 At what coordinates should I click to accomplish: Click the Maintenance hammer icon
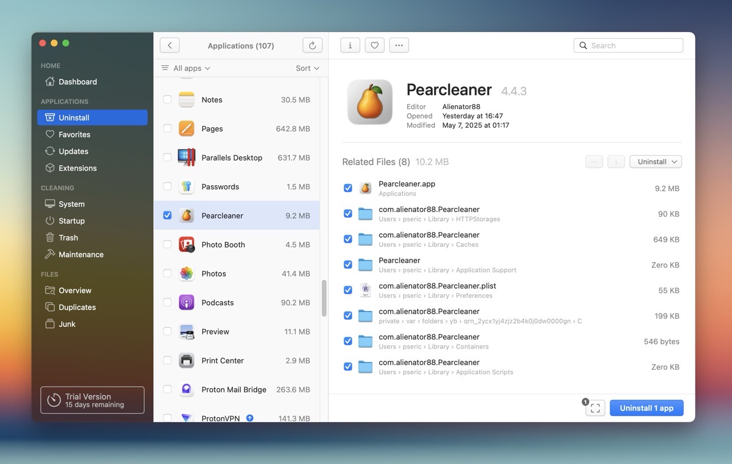50,254
